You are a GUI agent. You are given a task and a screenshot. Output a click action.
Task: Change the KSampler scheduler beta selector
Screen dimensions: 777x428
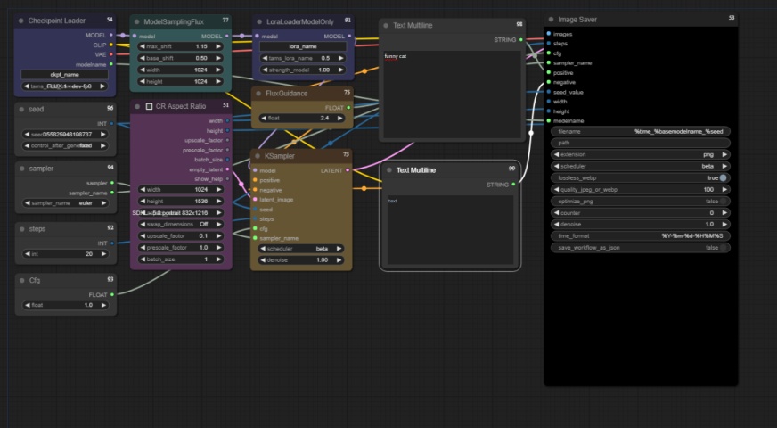tap(301, 249)
